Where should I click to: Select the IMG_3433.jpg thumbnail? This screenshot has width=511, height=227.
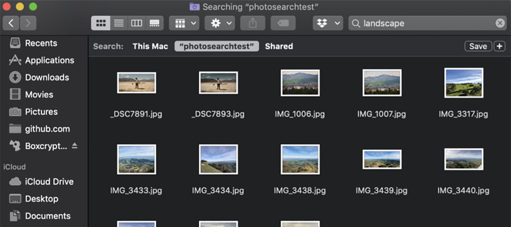tap(136, 159)
